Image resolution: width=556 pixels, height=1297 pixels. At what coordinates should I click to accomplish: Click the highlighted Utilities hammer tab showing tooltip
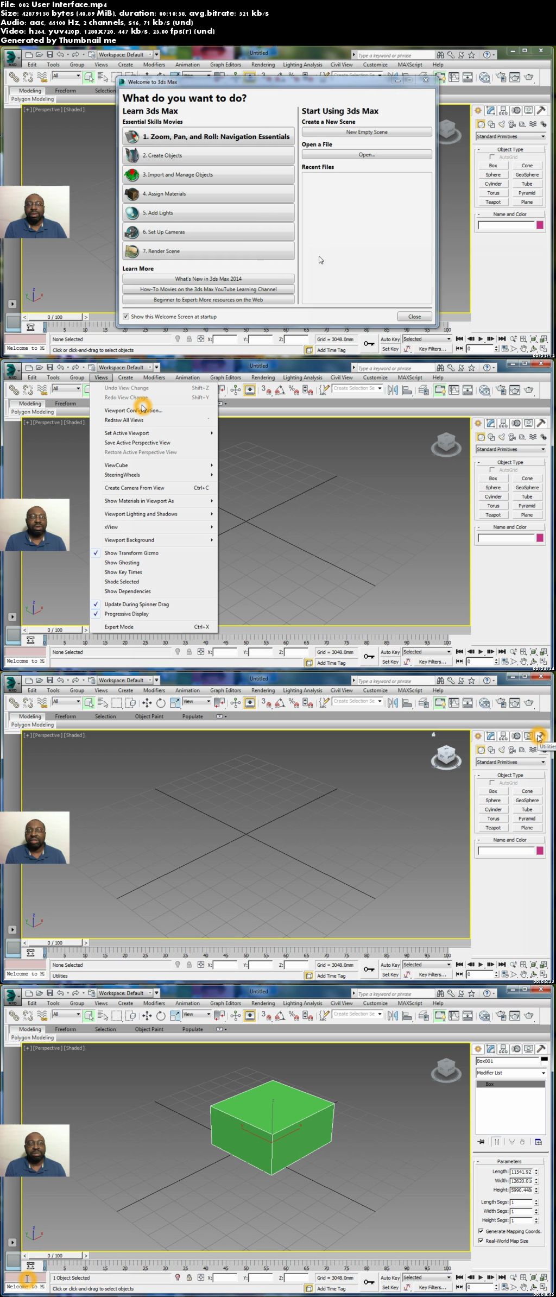click(541, 736)
